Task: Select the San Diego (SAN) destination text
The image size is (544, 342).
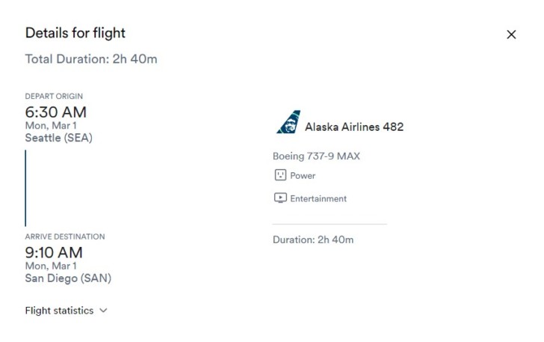Action: tap(68, 278)
